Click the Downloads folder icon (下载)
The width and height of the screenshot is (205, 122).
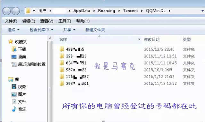(14, 49)
